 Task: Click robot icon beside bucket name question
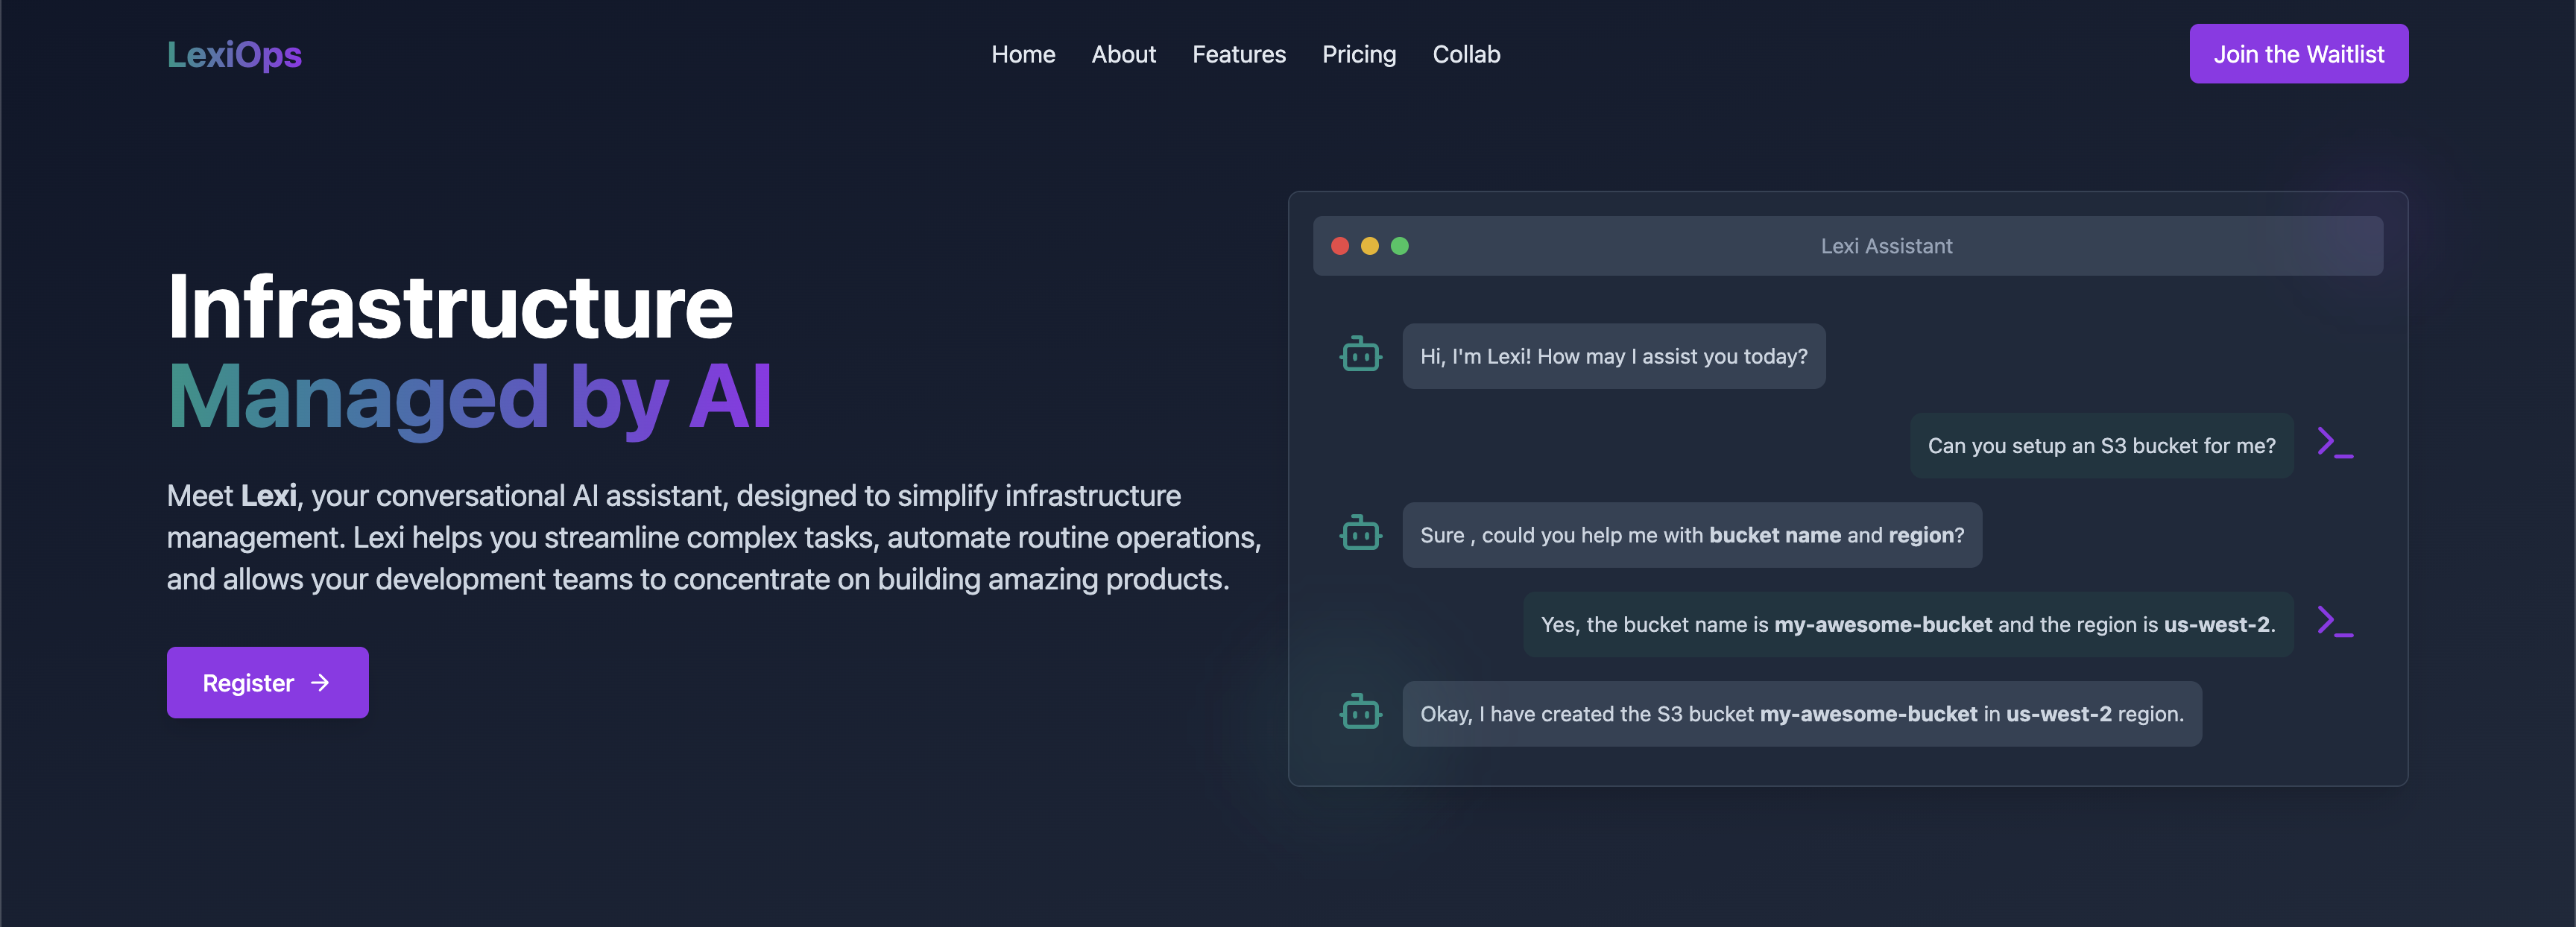click(x=1360, y=534)
